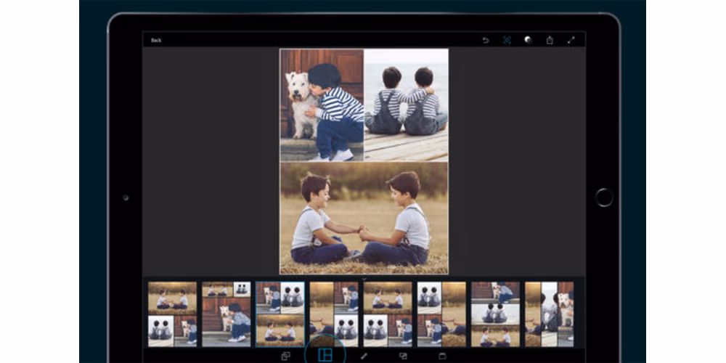
Task: Choose first layout thumbnail with field photo on top
Action: (172, 314)
